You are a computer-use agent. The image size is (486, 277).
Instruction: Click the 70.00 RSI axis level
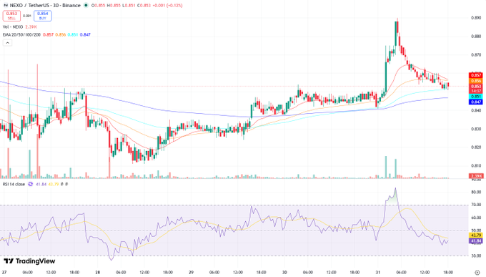pyautogui.click(x=477, y=205)
